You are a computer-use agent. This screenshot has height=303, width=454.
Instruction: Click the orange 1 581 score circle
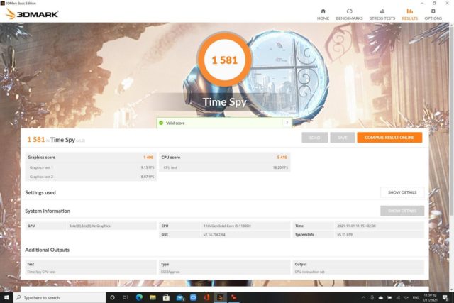pos(225,60)
